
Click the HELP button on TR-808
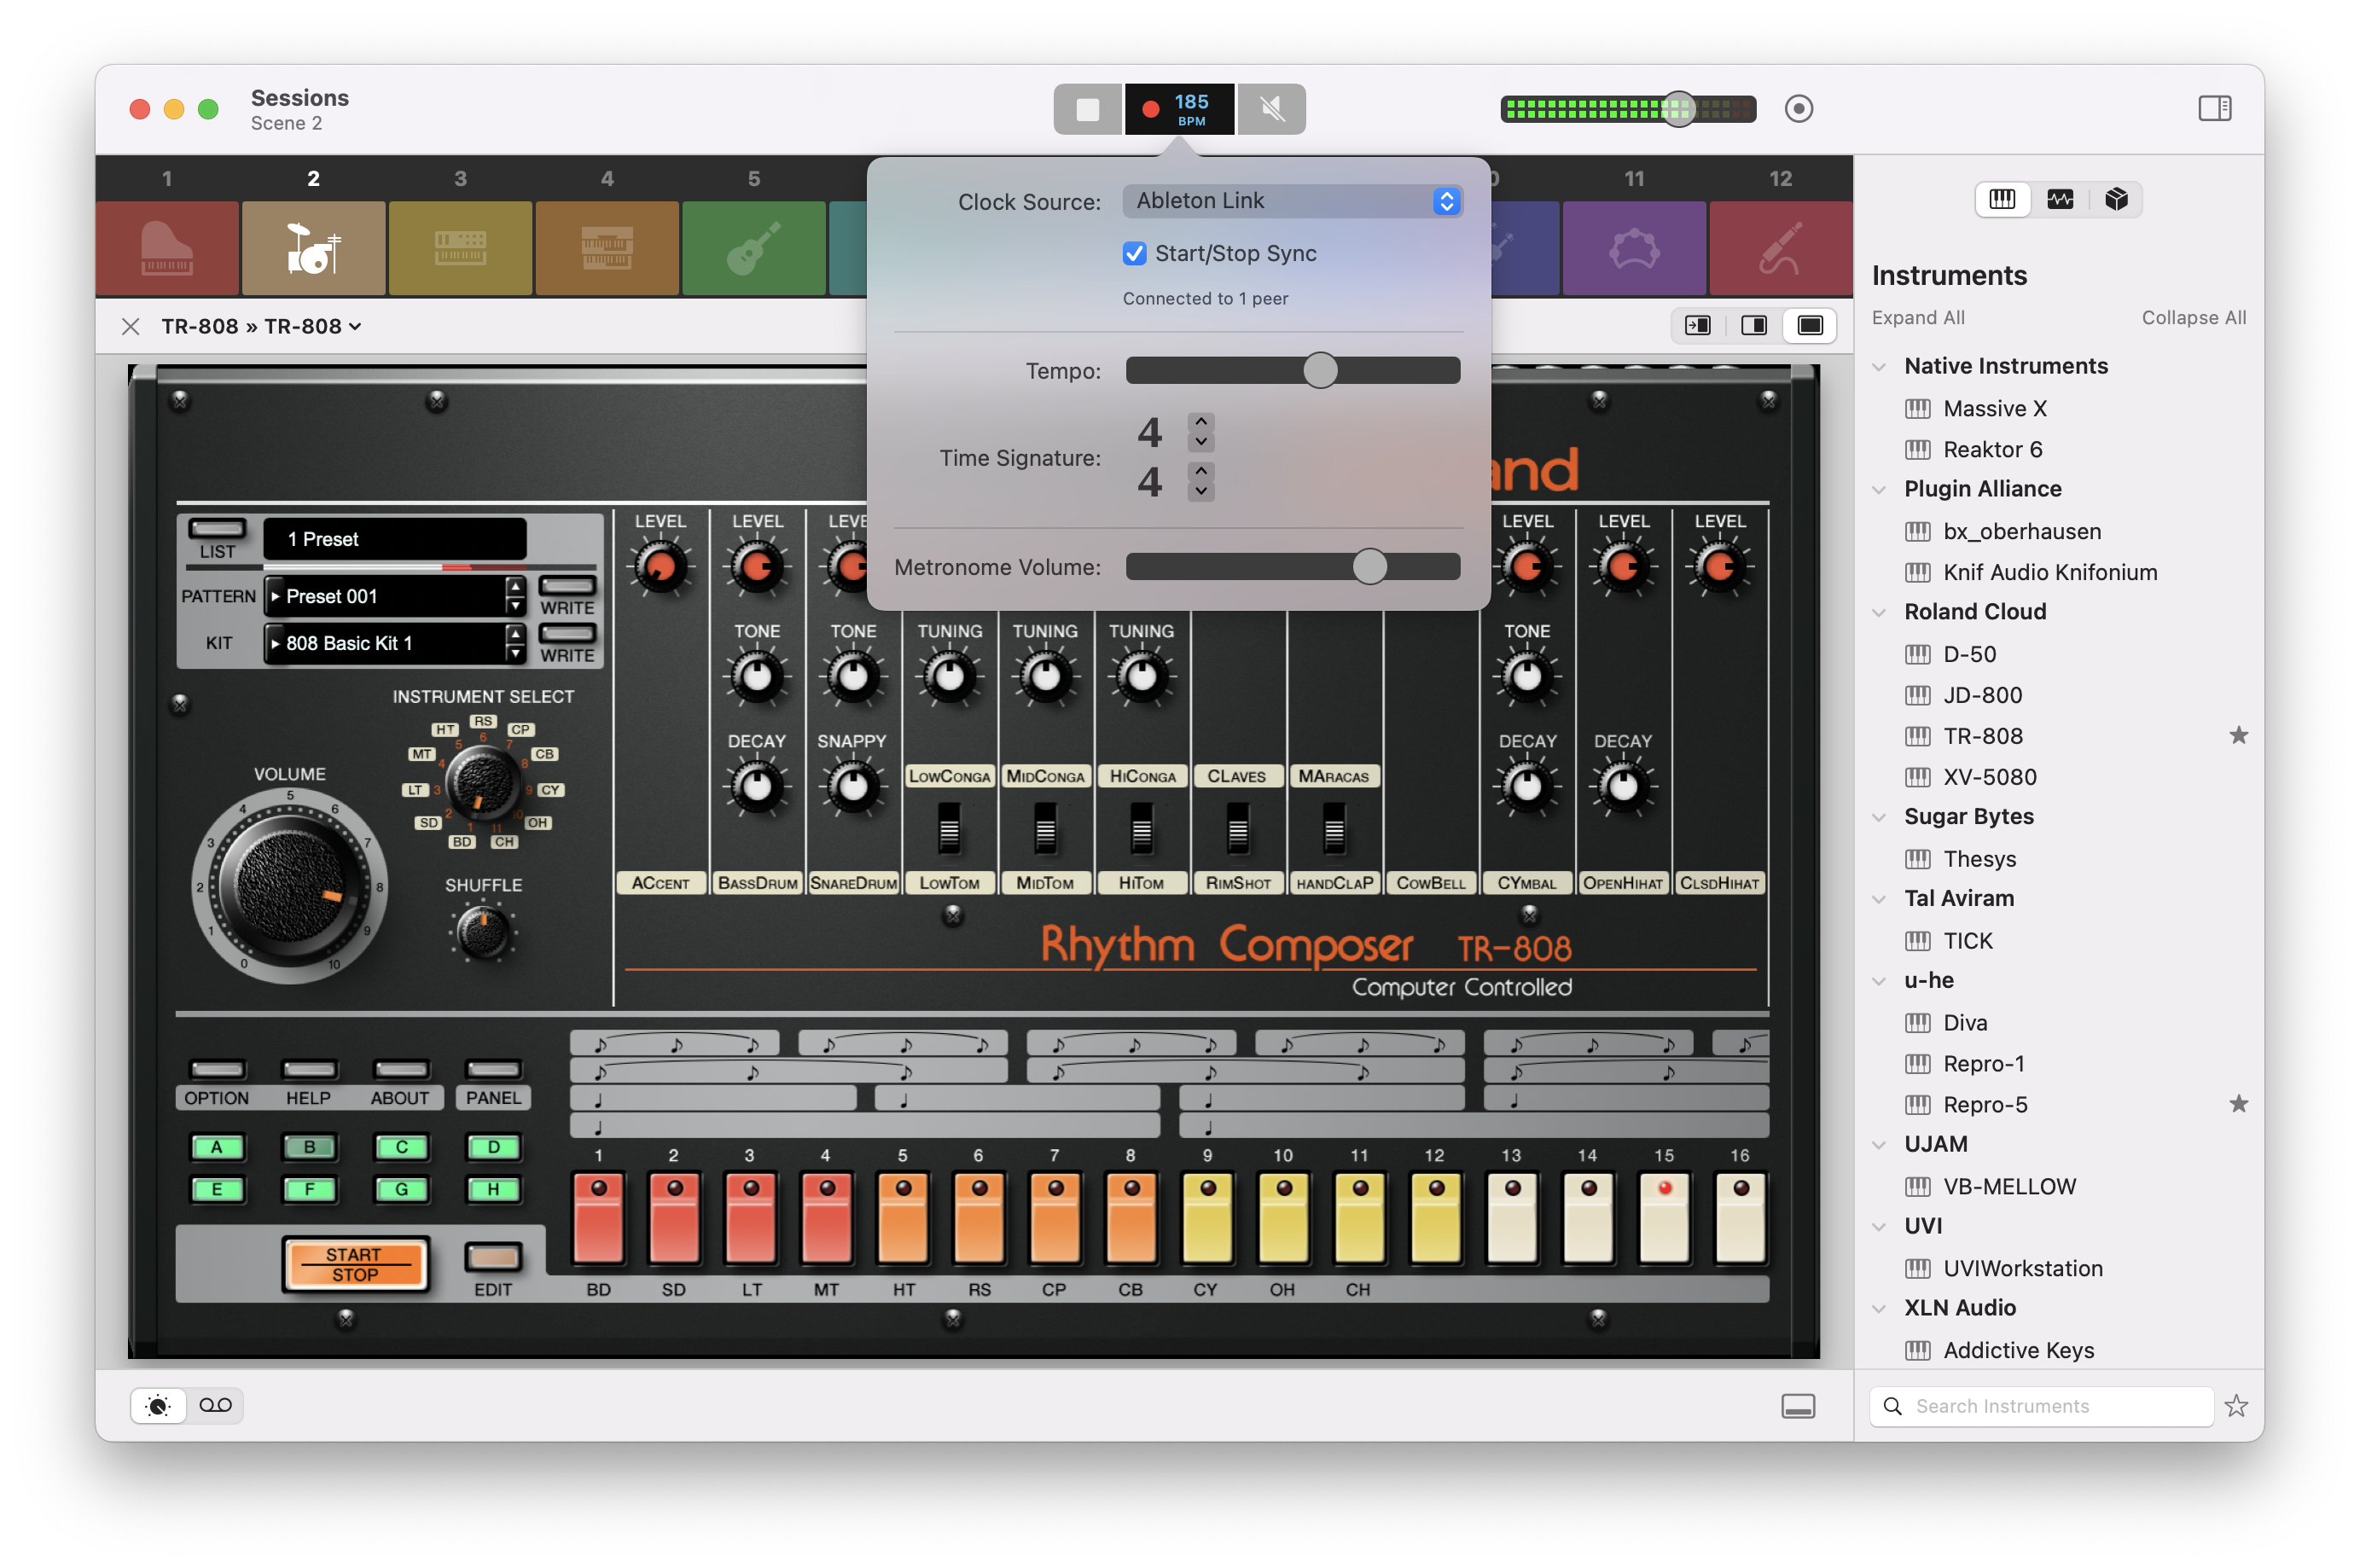[309, 1069]
